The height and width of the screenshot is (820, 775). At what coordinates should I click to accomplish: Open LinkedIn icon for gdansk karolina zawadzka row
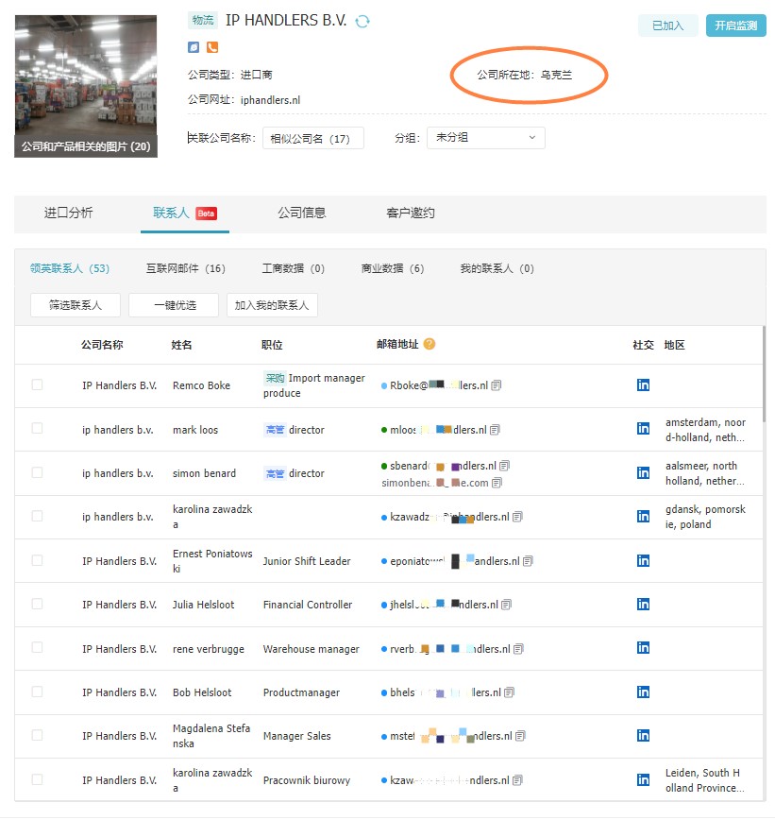click(x=643, y=517)
